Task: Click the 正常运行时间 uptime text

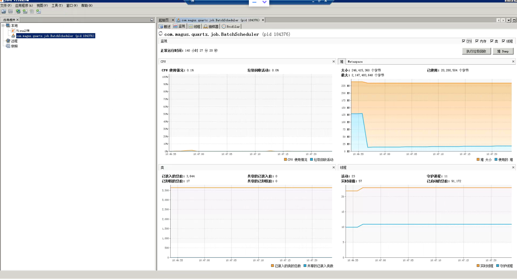Action: [189, 50]
